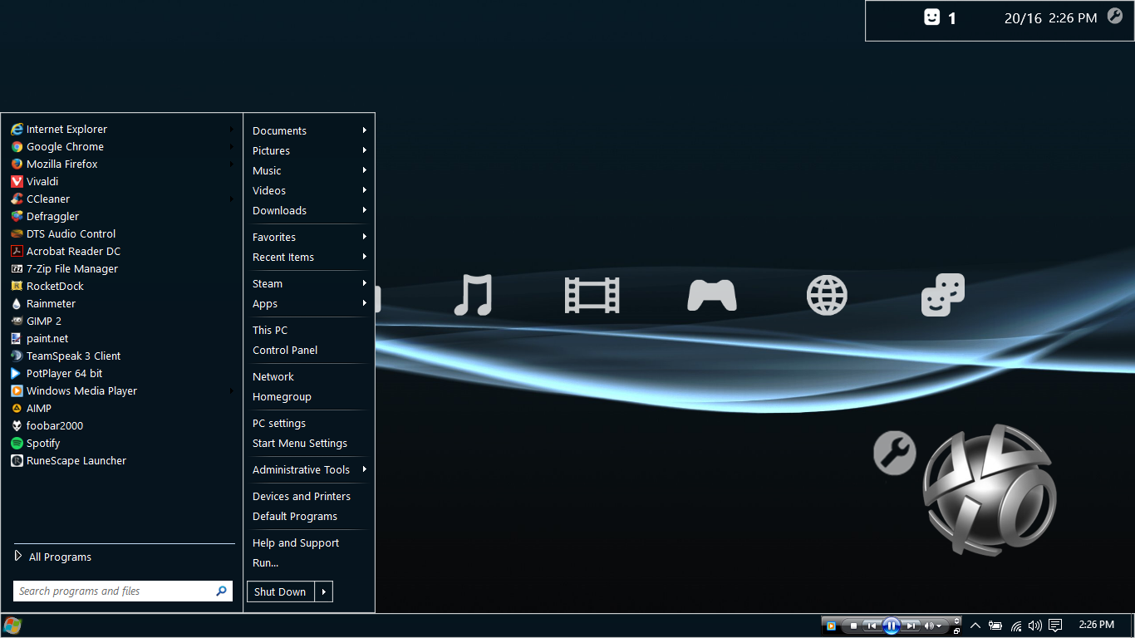Launch Internet Explorer from the start menu
This screenshot has width=1135, height=638.
tap(121, 129)
